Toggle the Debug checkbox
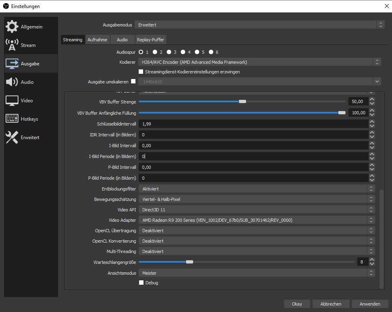 (141, 283)
